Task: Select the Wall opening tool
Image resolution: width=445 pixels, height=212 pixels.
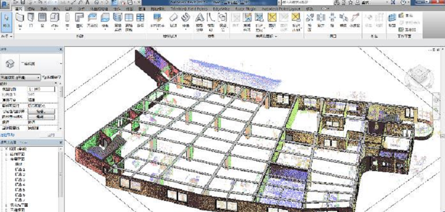Action: pos(332,20)
